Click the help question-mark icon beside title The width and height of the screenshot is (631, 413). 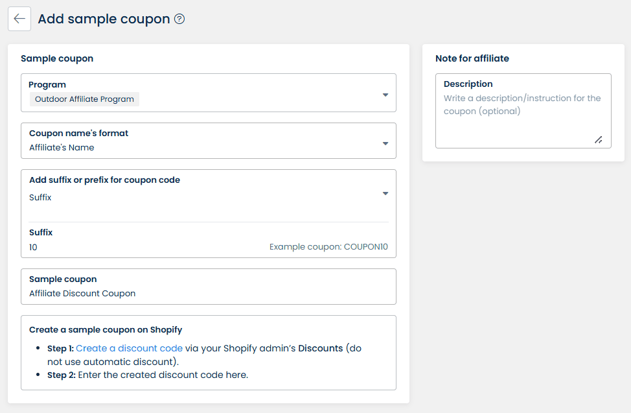180,19
